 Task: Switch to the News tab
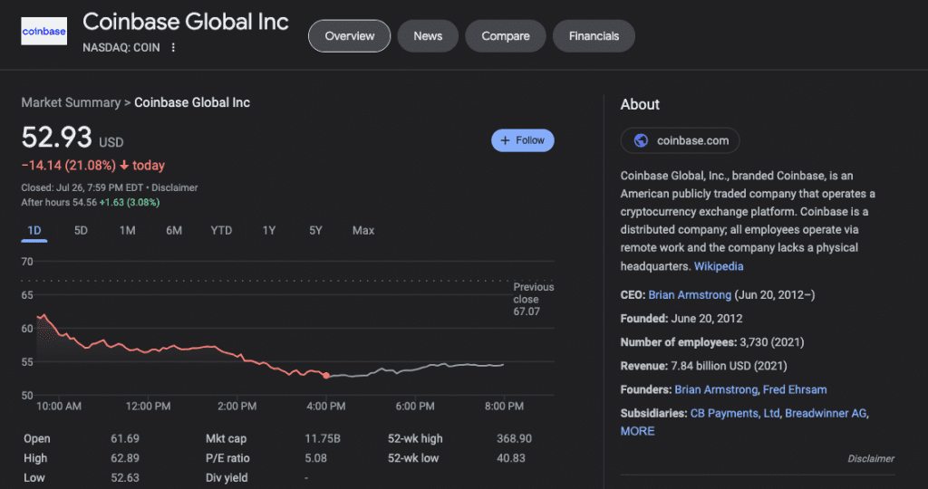click(428, 36)
